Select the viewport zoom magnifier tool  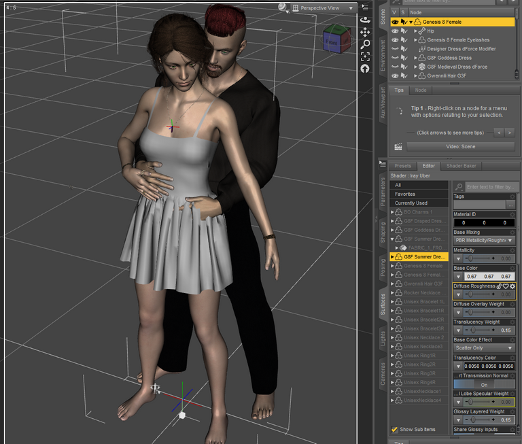tap(365, 44)
